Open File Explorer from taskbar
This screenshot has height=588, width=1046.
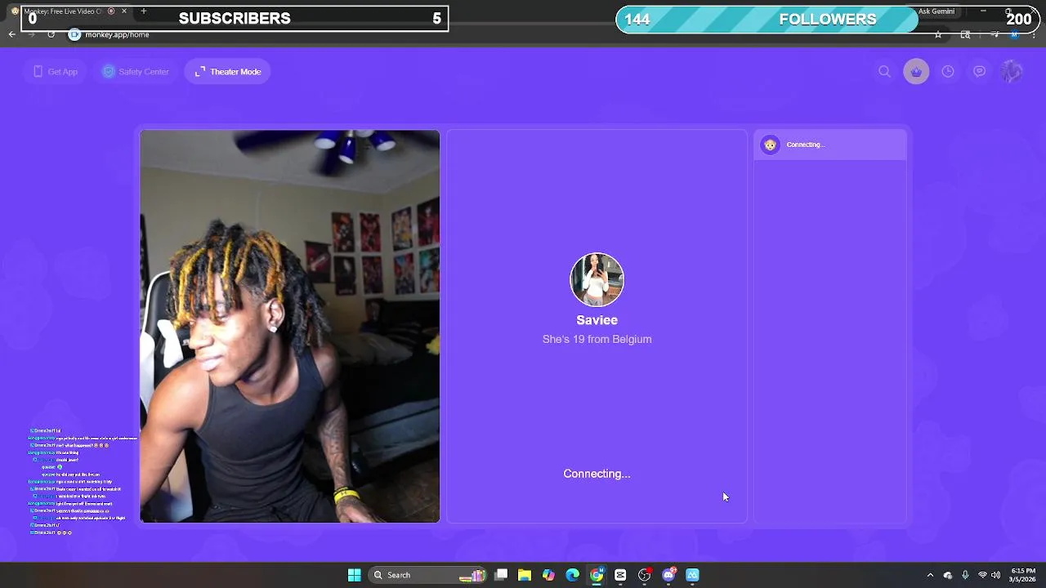point(525,575)
